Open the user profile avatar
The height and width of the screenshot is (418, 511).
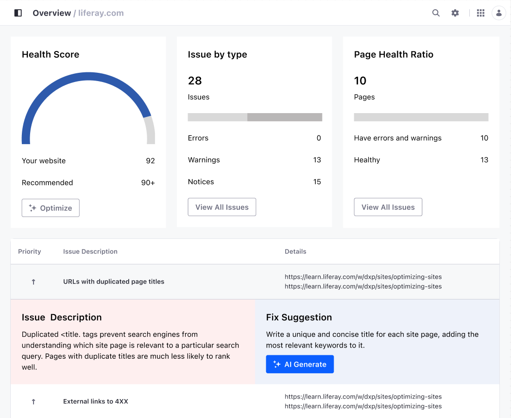pyautogui.click(x=499, y=13)
